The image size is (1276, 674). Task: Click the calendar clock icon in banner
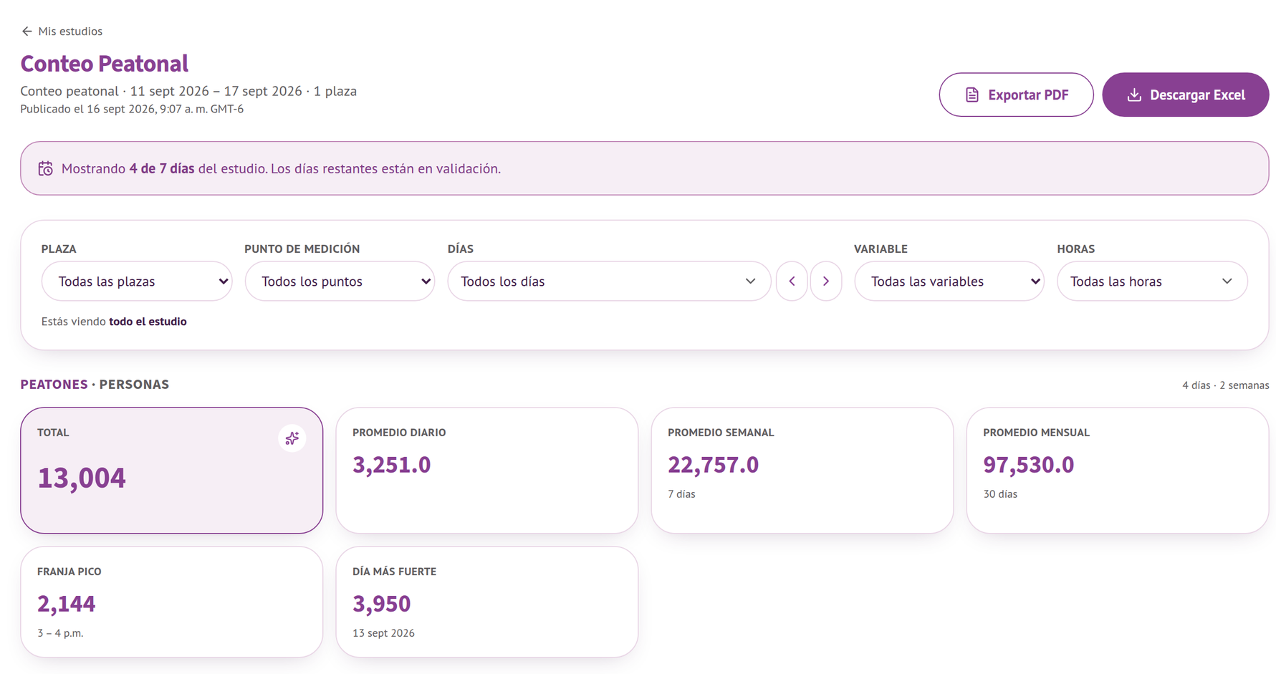(45, 168)
